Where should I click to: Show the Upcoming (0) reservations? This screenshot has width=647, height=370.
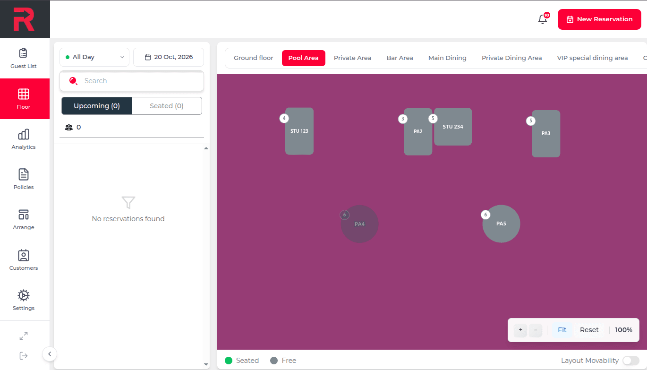97,106
